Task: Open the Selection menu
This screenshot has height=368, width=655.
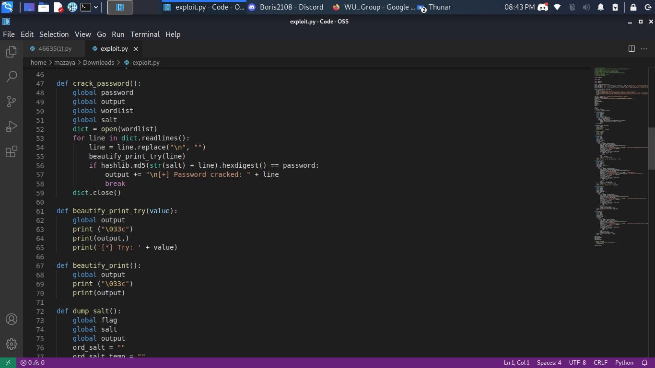Action: (54, 34)
